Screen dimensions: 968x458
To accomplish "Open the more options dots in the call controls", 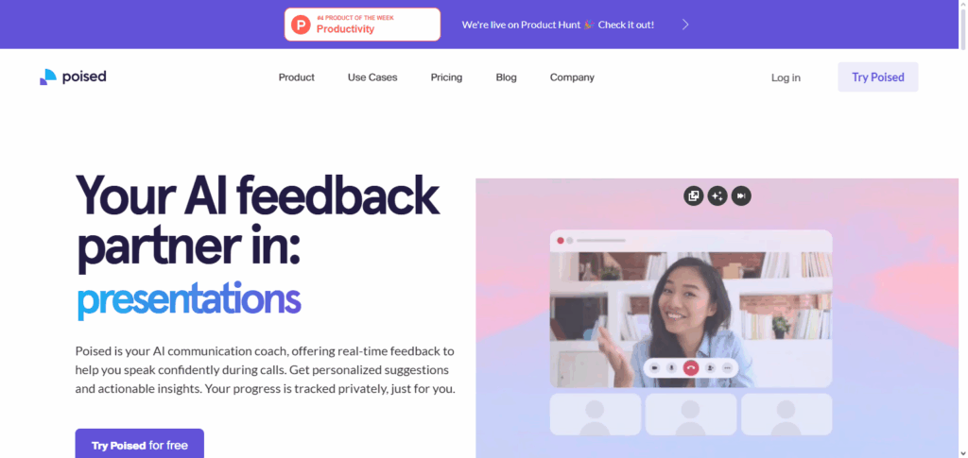I will click(x=728, y=367).
